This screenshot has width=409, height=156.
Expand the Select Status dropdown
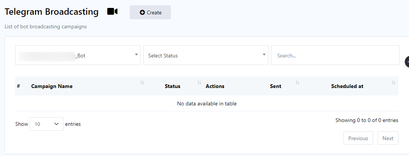205,56
